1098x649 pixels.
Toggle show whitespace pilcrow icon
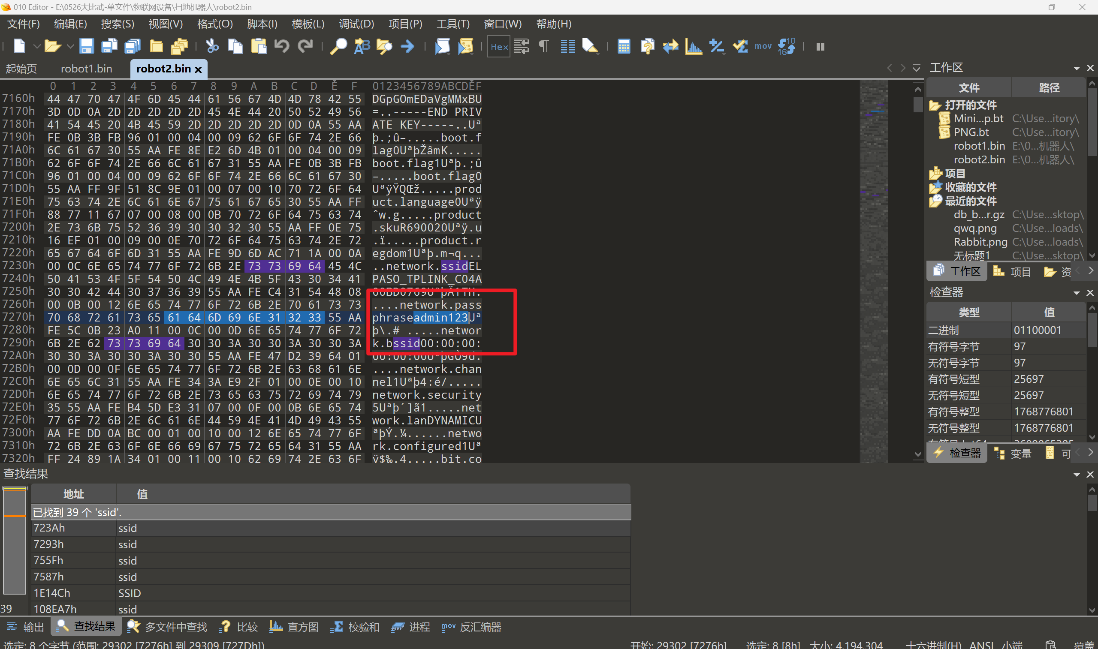coord(544,46)
